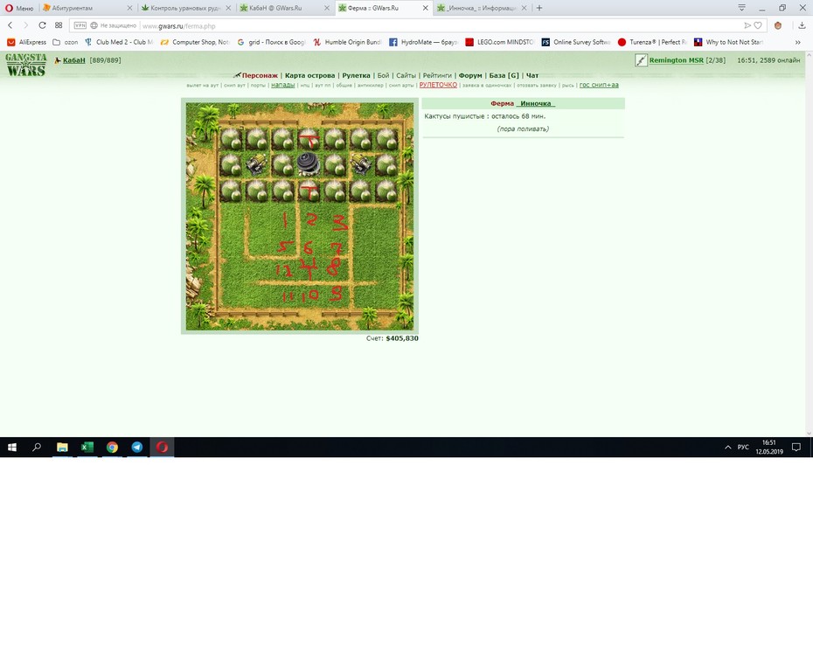Open the Humble Origin Bundle bookmark

pos(347,42)
